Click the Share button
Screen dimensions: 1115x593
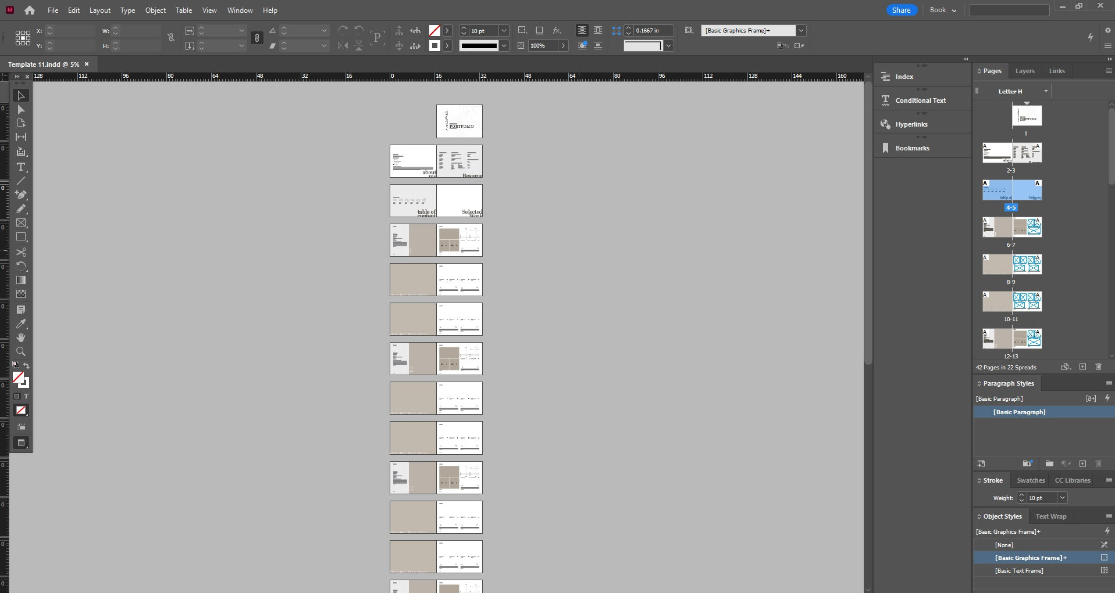[901, 10]
